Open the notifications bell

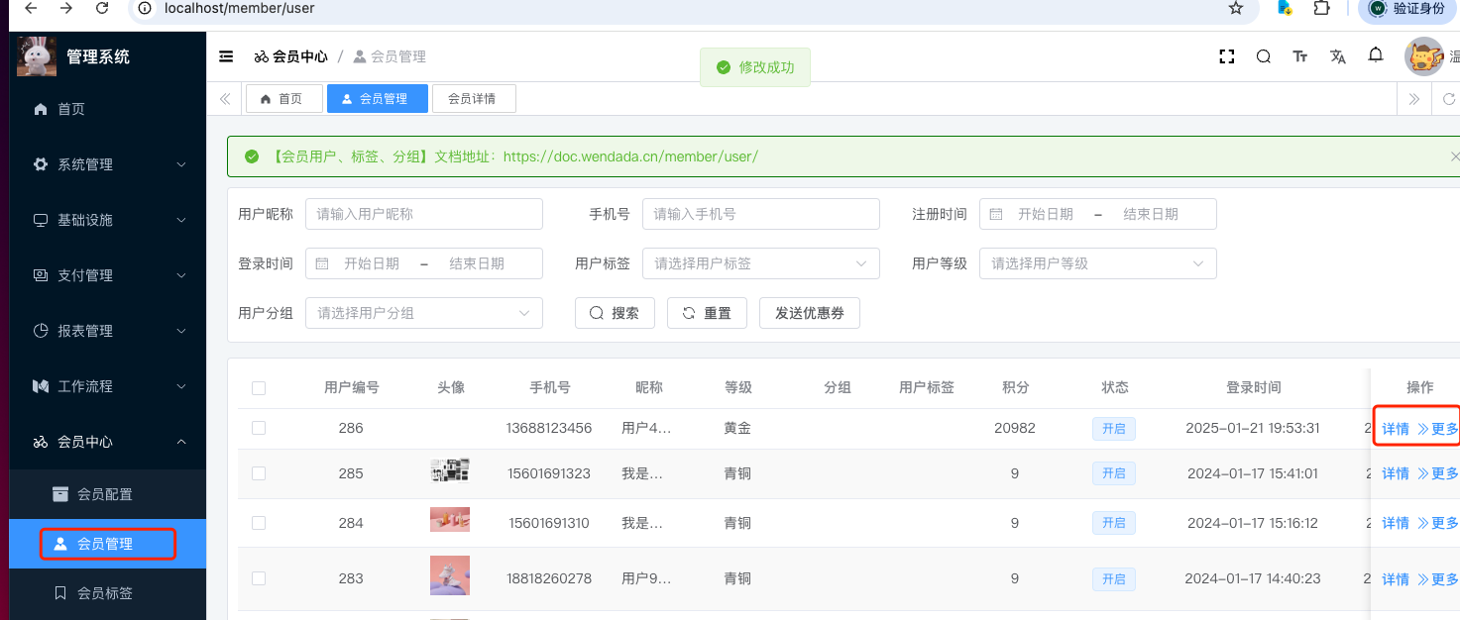click(1376, 55)
